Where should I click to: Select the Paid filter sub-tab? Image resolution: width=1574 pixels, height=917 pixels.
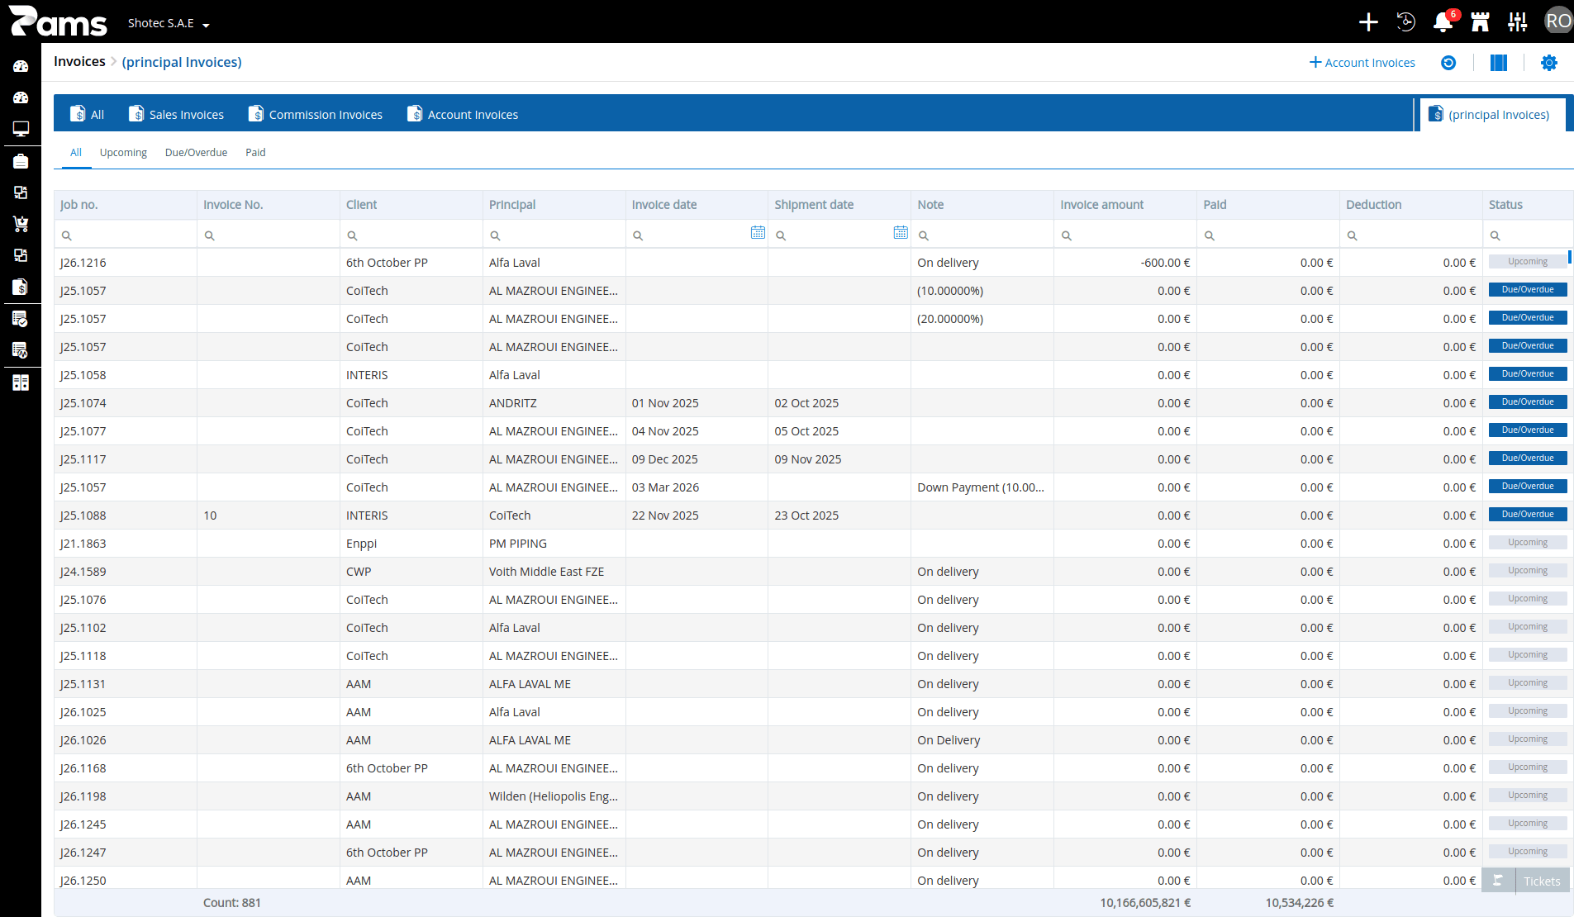point(255,152)
